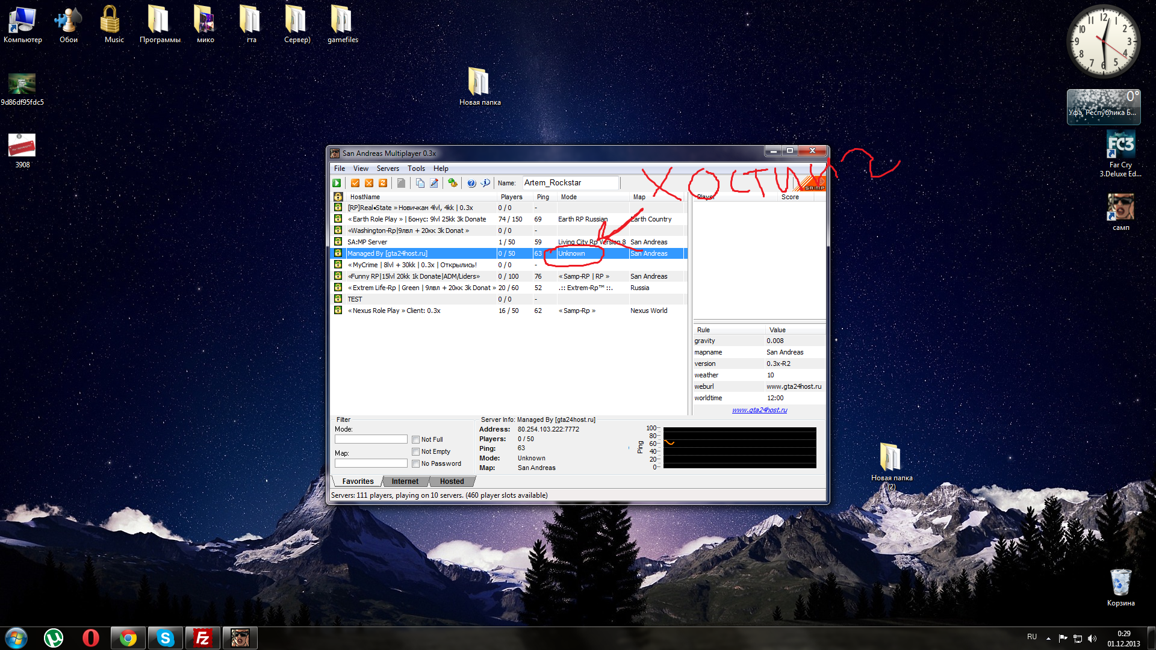Viewport: 1156px width, 650px height.
Task: Select the Сервер) desktop folder
Action: (297, 25)
